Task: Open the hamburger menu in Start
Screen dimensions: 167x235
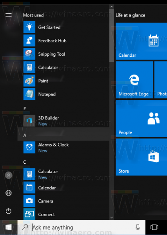Action: pos(9,15)
